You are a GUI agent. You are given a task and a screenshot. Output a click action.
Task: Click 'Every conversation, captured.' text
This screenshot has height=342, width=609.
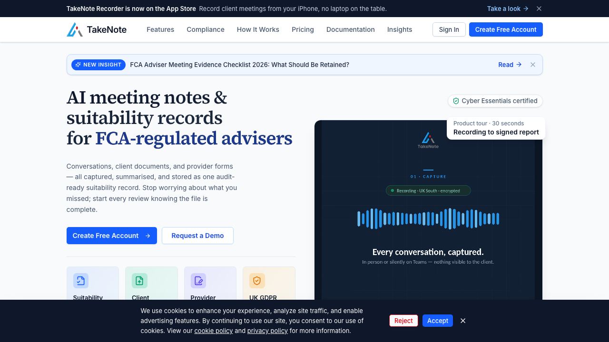point(428,252)
